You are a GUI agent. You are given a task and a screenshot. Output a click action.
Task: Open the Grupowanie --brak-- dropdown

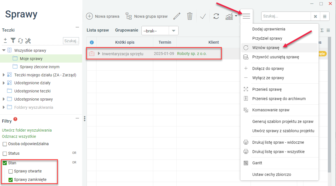(x=160, y=31)
